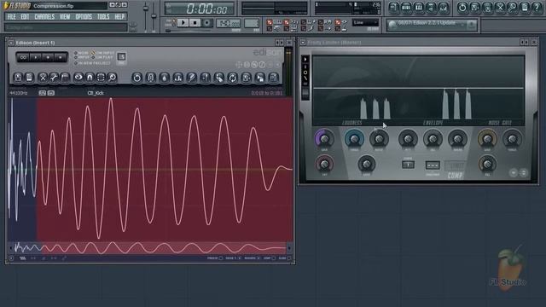The image size is (546, 307).
Task: Click the CB_kick sample name
Action: [x=96, y=93]
